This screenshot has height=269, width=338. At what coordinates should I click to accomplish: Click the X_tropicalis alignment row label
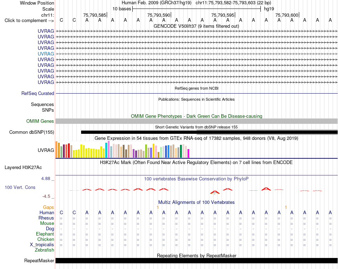click(42, 245)
